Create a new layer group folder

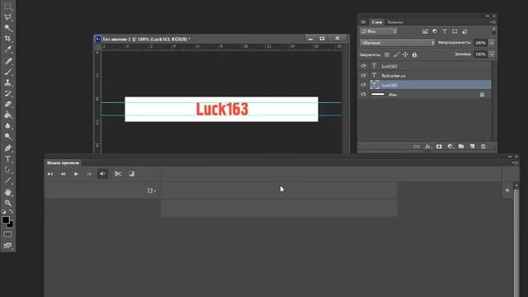(x=461, y=147)
